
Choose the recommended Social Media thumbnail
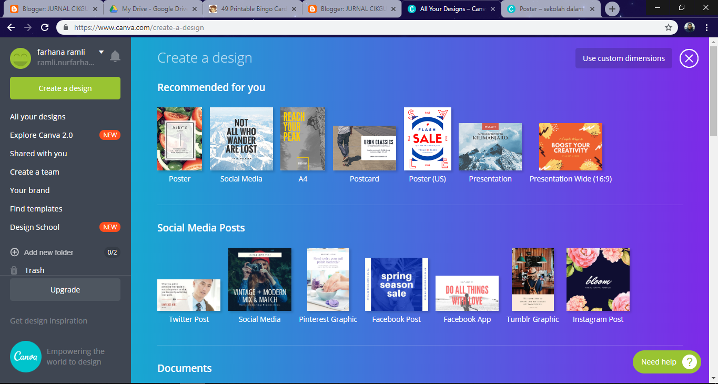[241, 139]
